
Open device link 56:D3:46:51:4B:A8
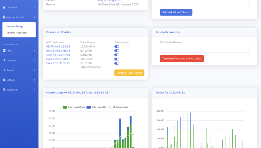(x=58, y=51)
